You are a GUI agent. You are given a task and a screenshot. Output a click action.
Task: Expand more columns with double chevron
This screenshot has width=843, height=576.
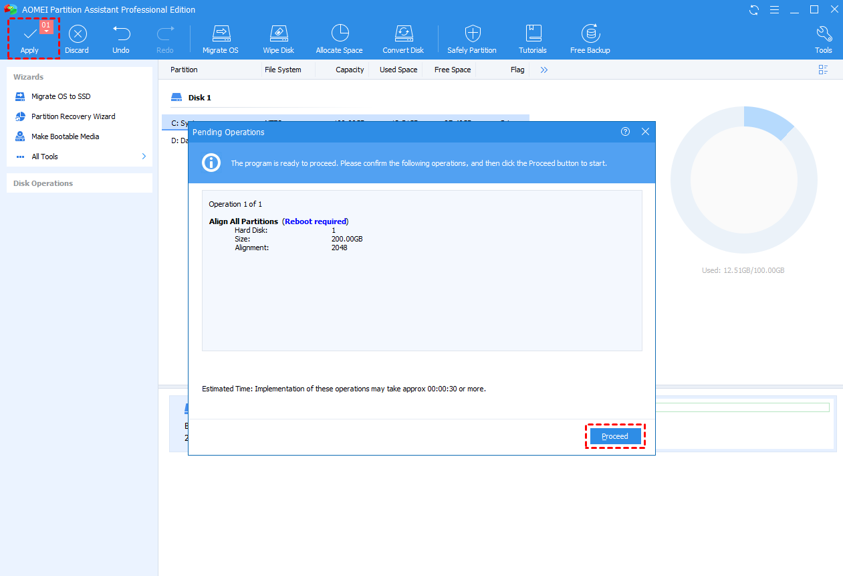[544, 70]
